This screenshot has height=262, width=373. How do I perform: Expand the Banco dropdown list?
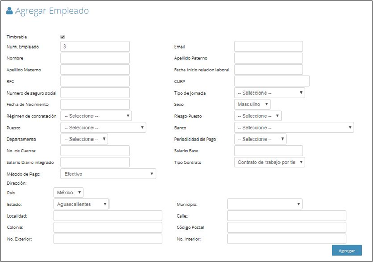coord(294,128)
